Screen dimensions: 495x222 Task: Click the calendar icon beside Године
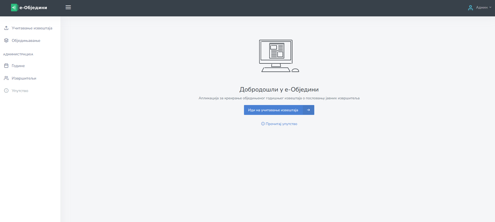6,66
